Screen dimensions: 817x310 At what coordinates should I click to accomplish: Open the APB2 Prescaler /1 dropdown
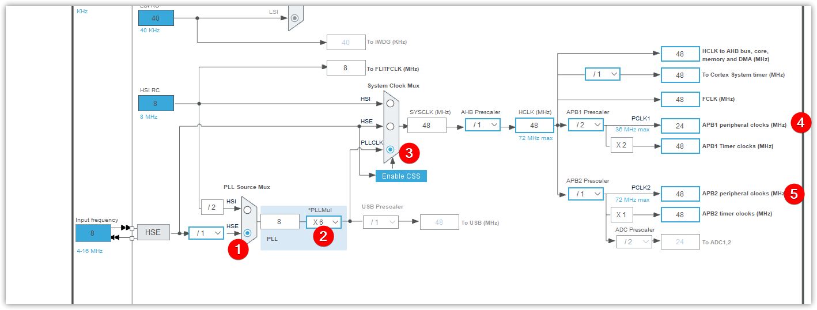tap(586, 194)
